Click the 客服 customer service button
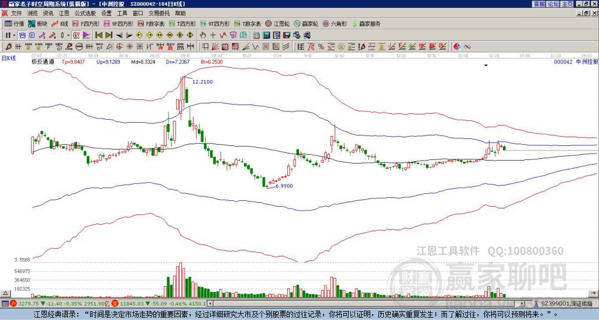599x320 pixels. click(x=539, y=4)
